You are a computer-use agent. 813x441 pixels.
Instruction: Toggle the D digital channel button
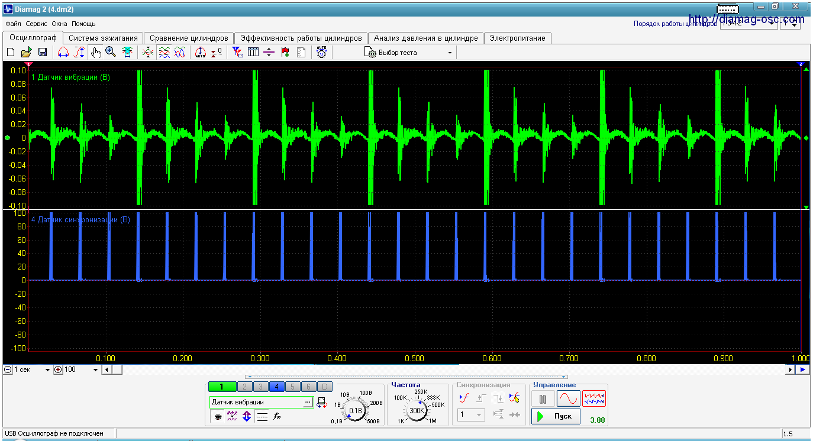(x=324, y=387)
